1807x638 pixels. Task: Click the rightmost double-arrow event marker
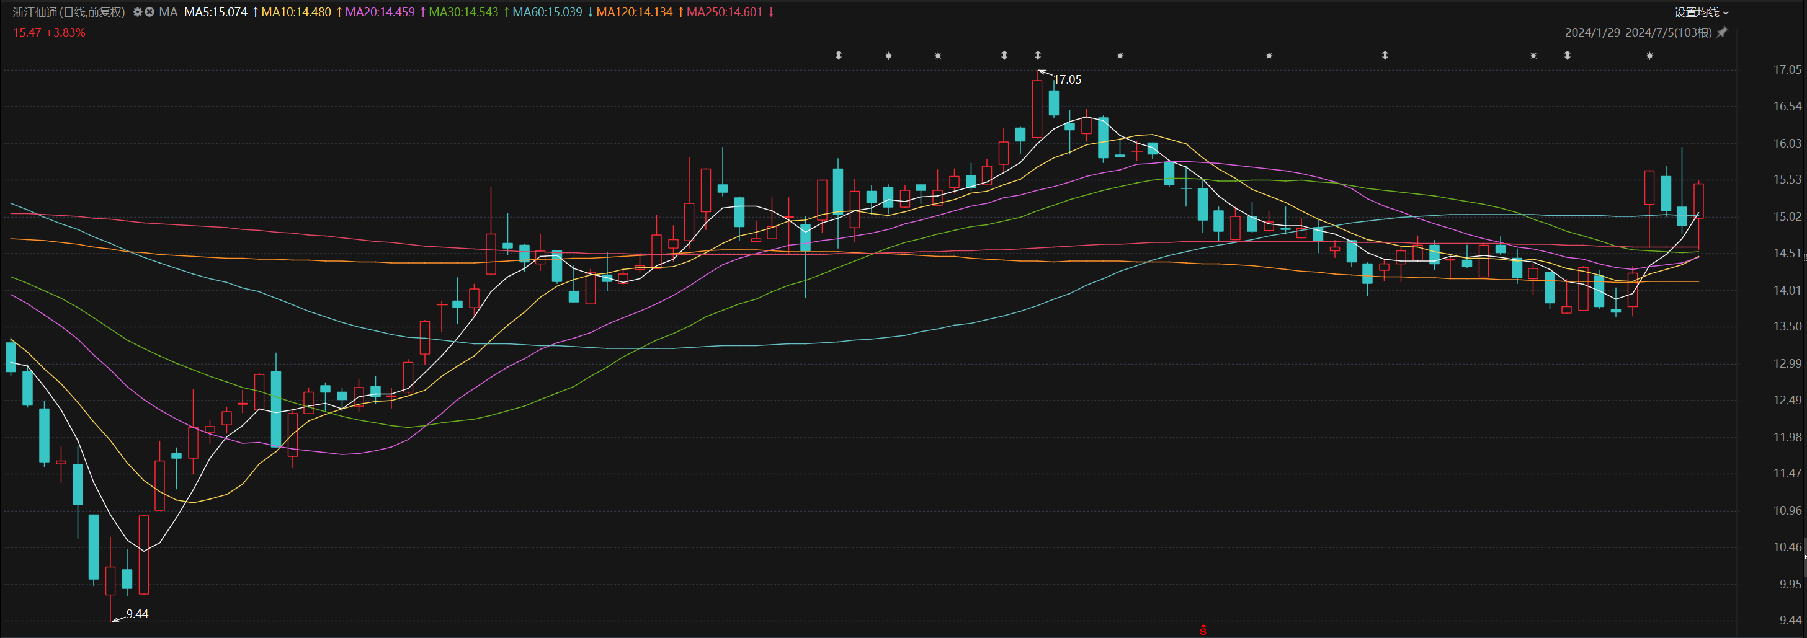1567,55
